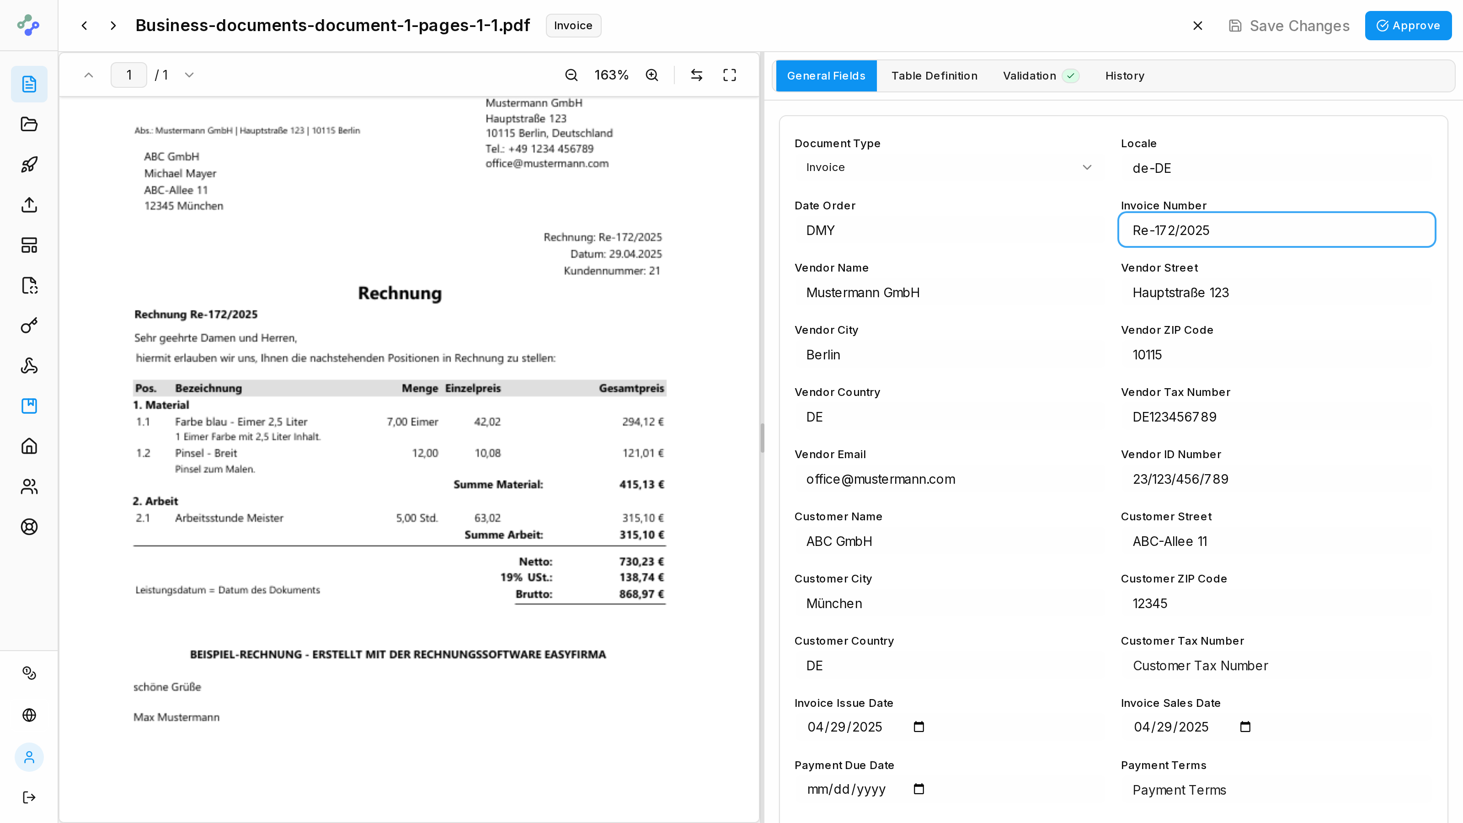The width and height of the screenshot is (1463, 823).
Task: Switch to Table Definition tab
Action: pyautogui.click(x=934, y=75)
